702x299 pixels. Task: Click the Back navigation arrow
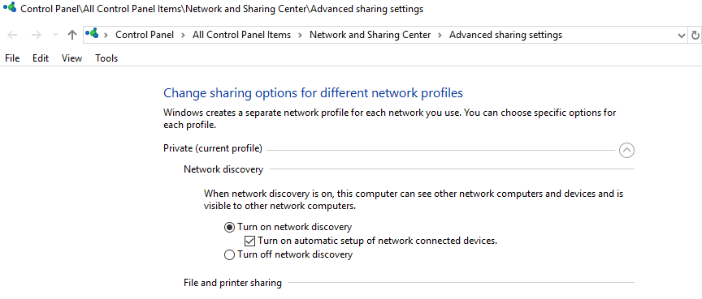click(x=12, y=36)
